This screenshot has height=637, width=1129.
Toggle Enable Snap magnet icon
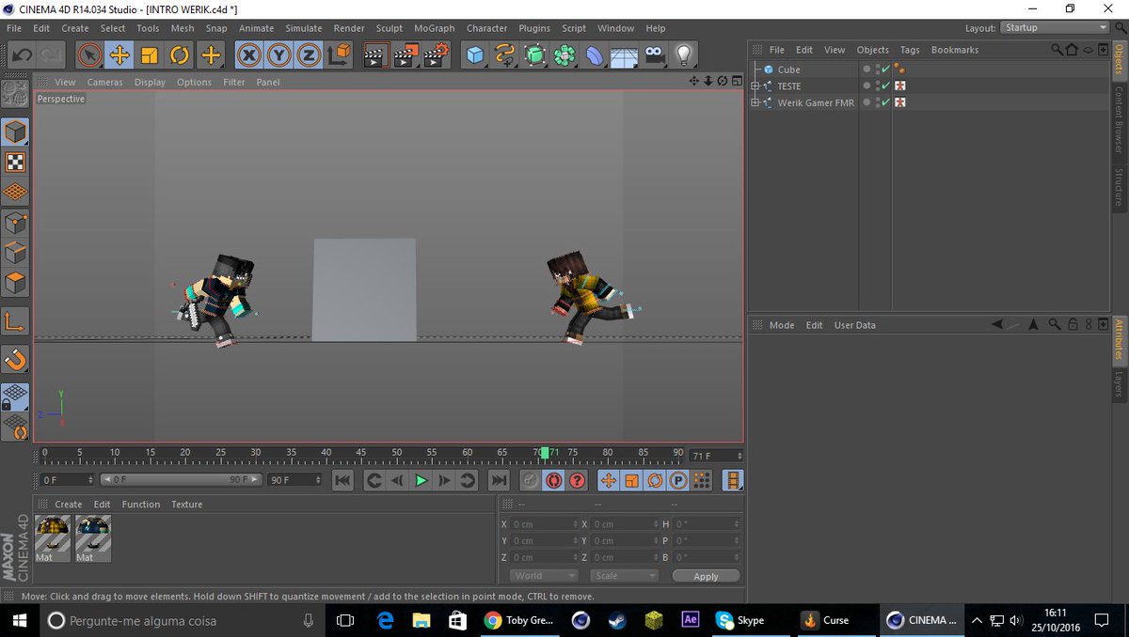[15, 359]
